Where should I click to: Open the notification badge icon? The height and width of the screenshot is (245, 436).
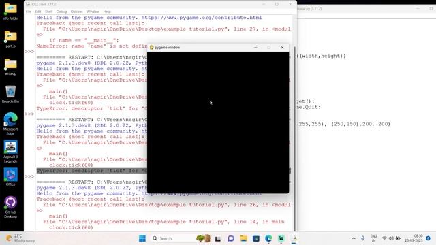coord(428,238)
